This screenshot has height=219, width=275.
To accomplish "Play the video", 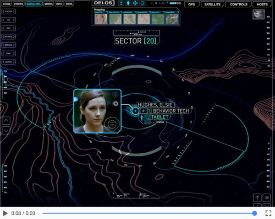I will 5,213.
